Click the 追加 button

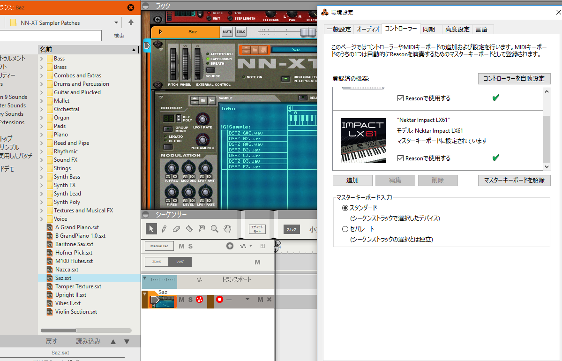(x=352, y=180)
